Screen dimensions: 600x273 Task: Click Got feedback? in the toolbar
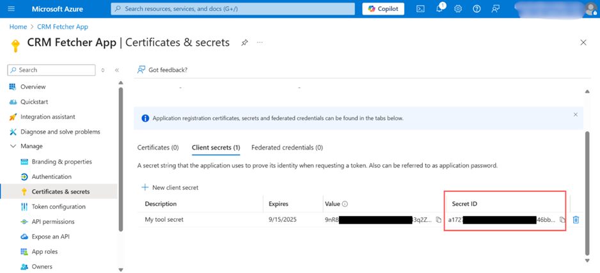click(x=162, y=70)
